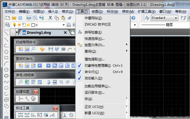Click magnifier icon in 序号/明细表 toolbar
The height and width of the screenshot is (119, 190).
pos(21,82)
